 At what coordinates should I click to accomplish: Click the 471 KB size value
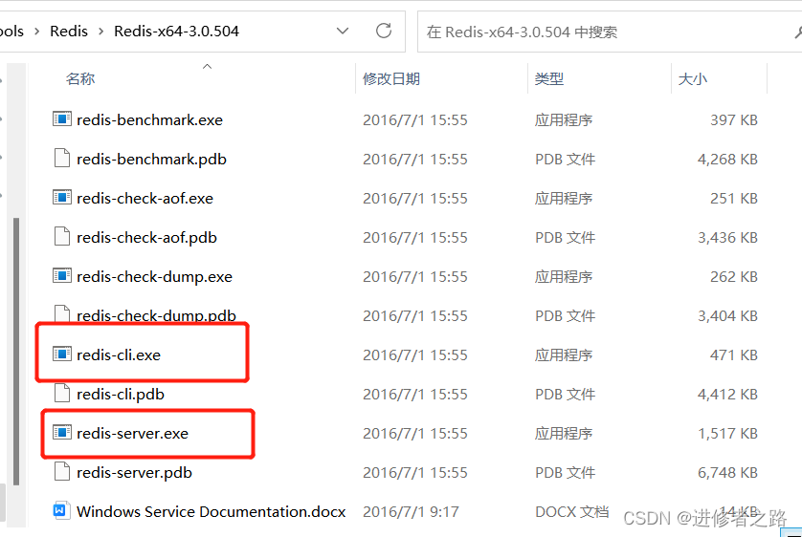click(733, 354)
